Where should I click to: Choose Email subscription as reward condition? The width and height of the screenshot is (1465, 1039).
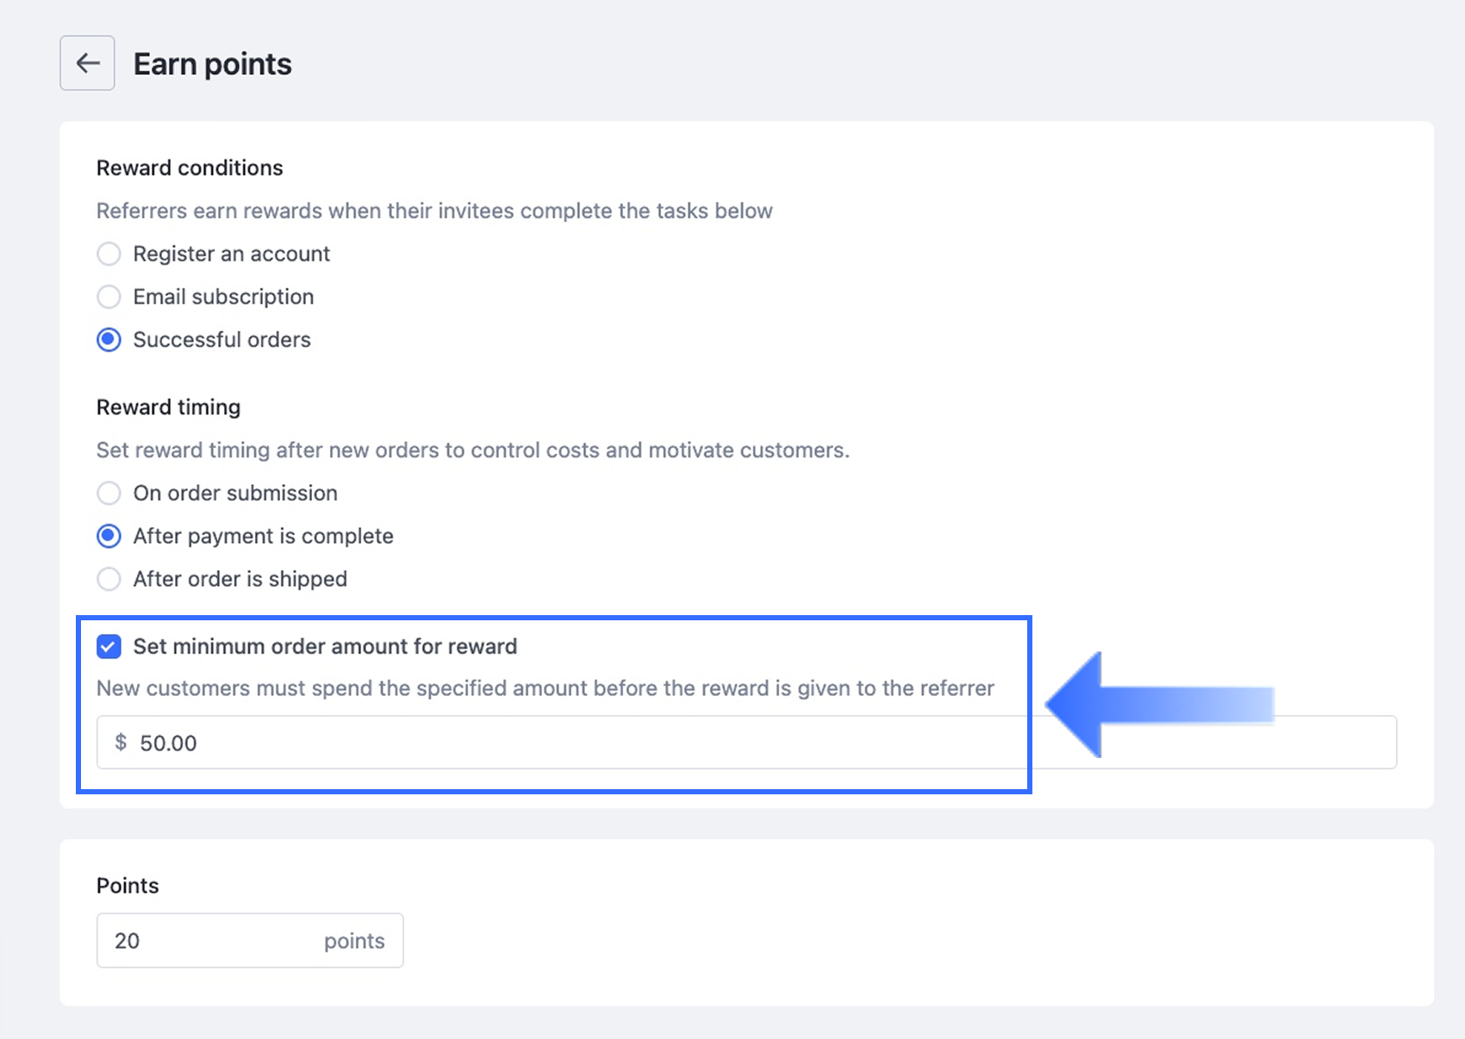tap(109, 297)
